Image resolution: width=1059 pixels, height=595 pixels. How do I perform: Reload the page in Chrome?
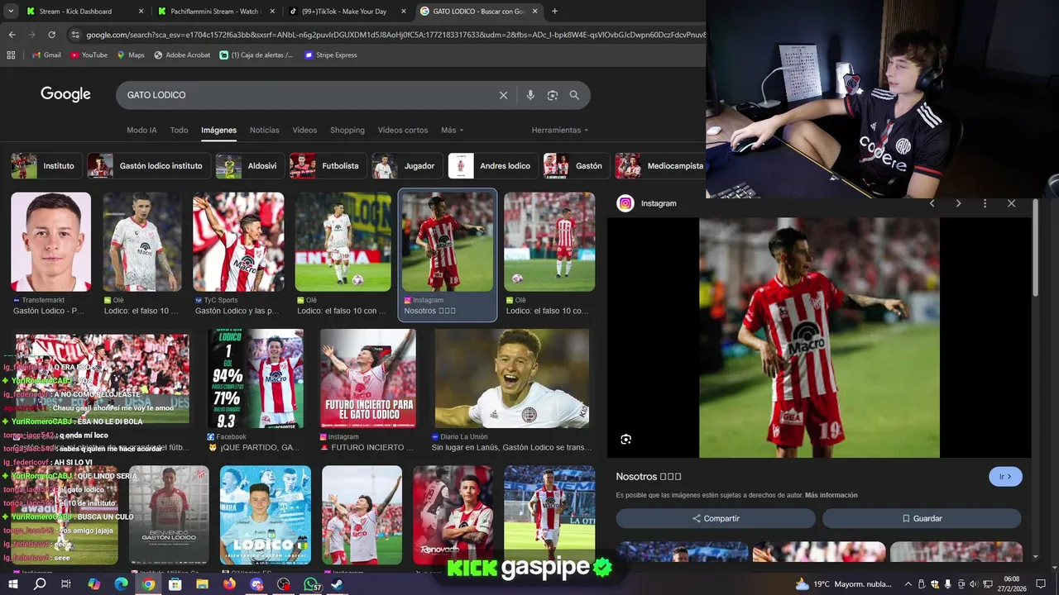51,35
